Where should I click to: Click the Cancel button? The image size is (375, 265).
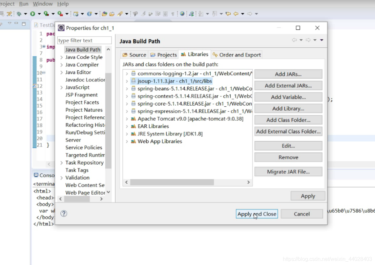click(x=302, y=214)
